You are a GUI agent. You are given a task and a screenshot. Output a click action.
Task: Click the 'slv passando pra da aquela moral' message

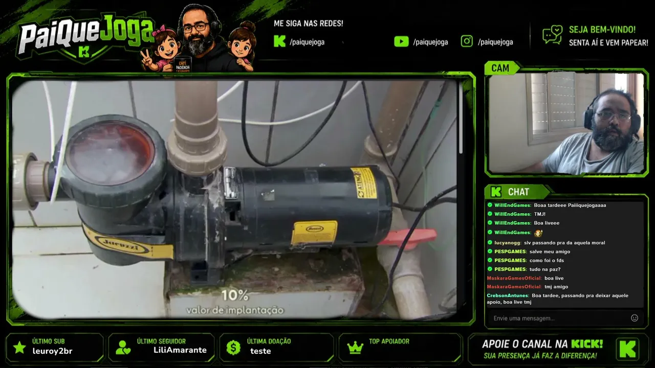(x=564, y=243)
